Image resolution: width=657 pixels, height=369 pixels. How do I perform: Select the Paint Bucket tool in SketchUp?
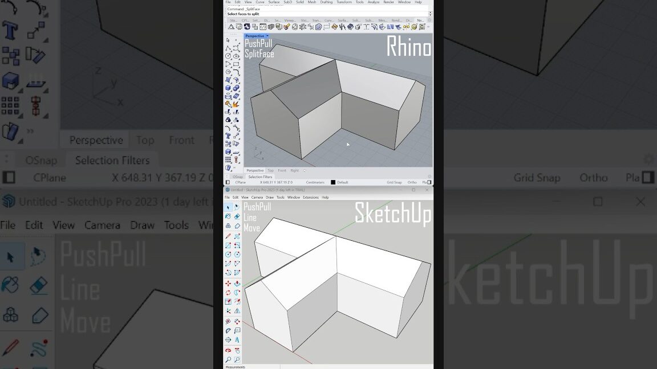click(229, 215)
